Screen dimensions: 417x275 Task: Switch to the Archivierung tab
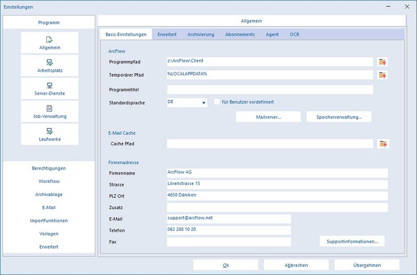[201, 34]
